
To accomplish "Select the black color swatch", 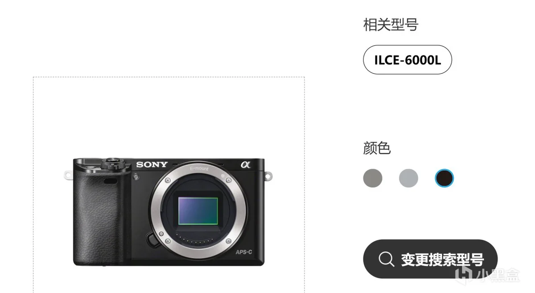I will pos(444,178).
